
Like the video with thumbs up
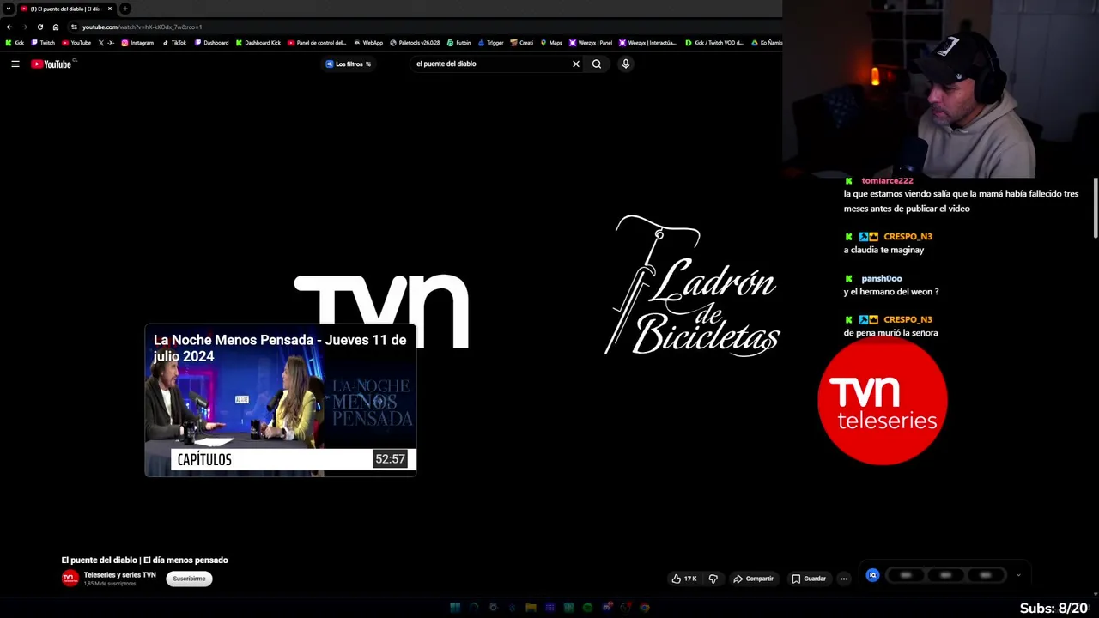click(684, 579)
